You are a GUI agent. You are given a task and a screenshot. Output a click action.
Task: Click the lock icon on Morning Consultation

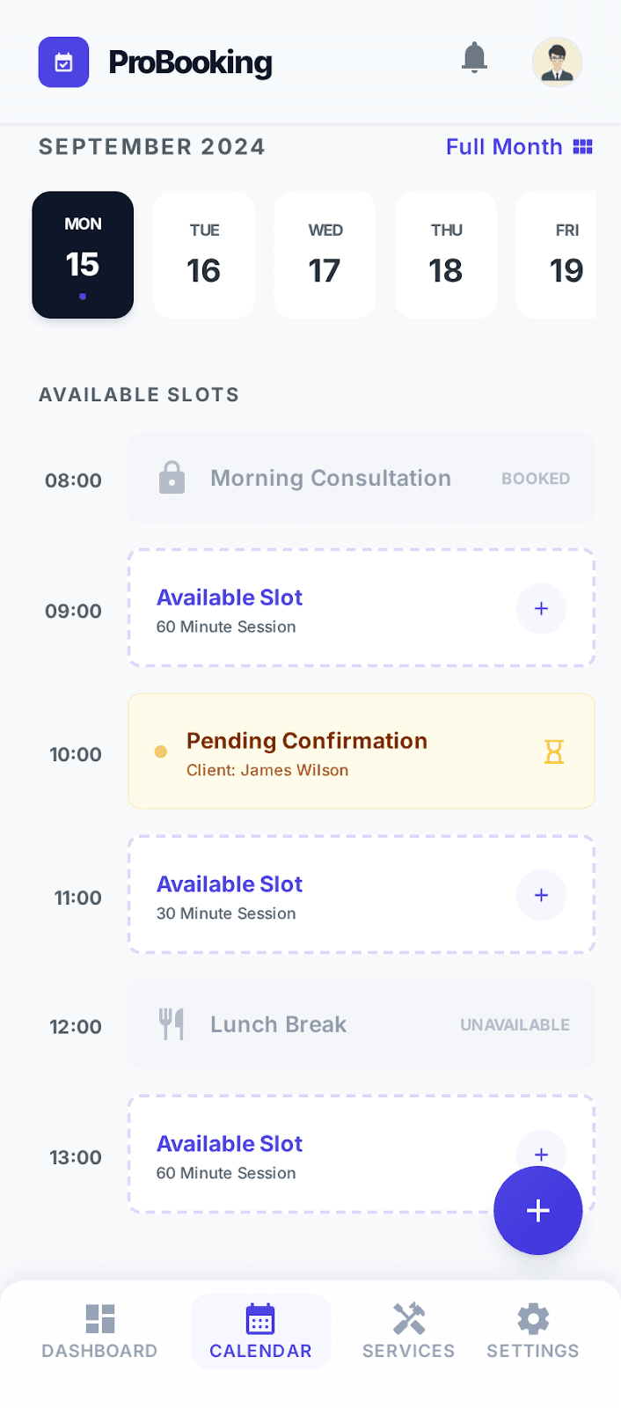(x=172, y=478)
